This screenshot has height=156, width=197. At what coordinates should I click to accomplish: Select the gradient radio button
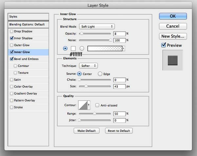(82, 48)
